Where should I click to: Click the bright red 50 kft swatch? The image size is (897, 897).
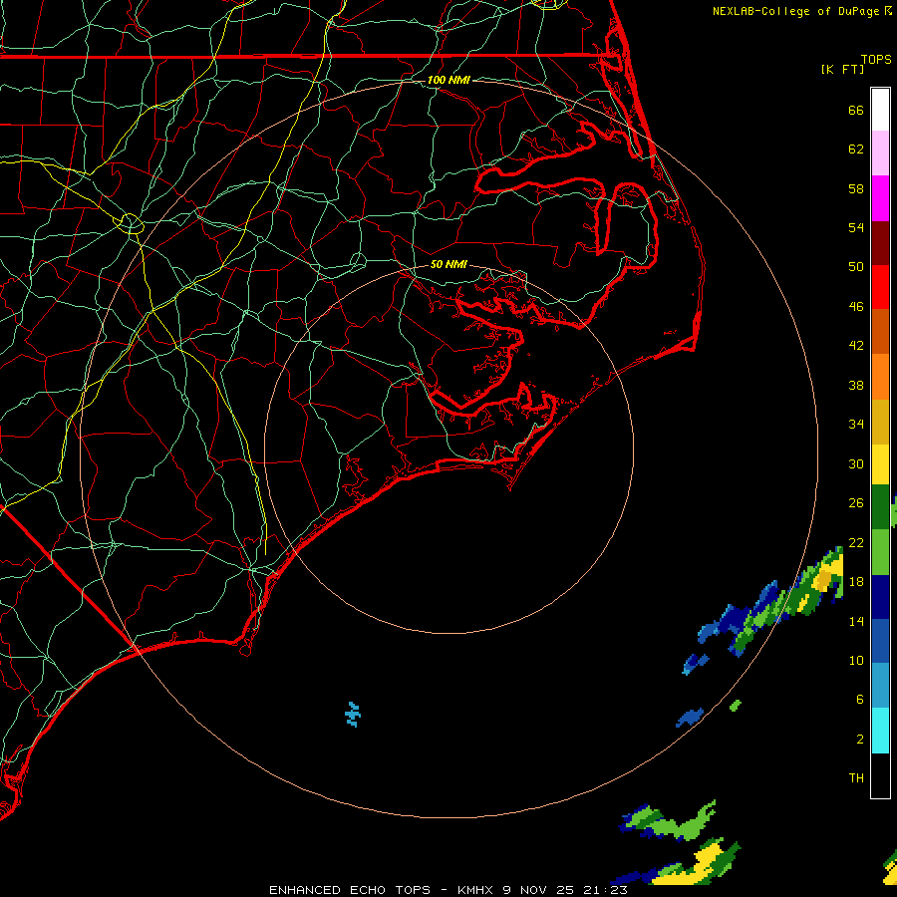(x=880, y=287)
